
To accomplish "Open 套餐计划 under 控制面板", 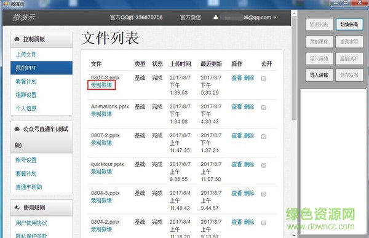I will [x=26, y=81].
